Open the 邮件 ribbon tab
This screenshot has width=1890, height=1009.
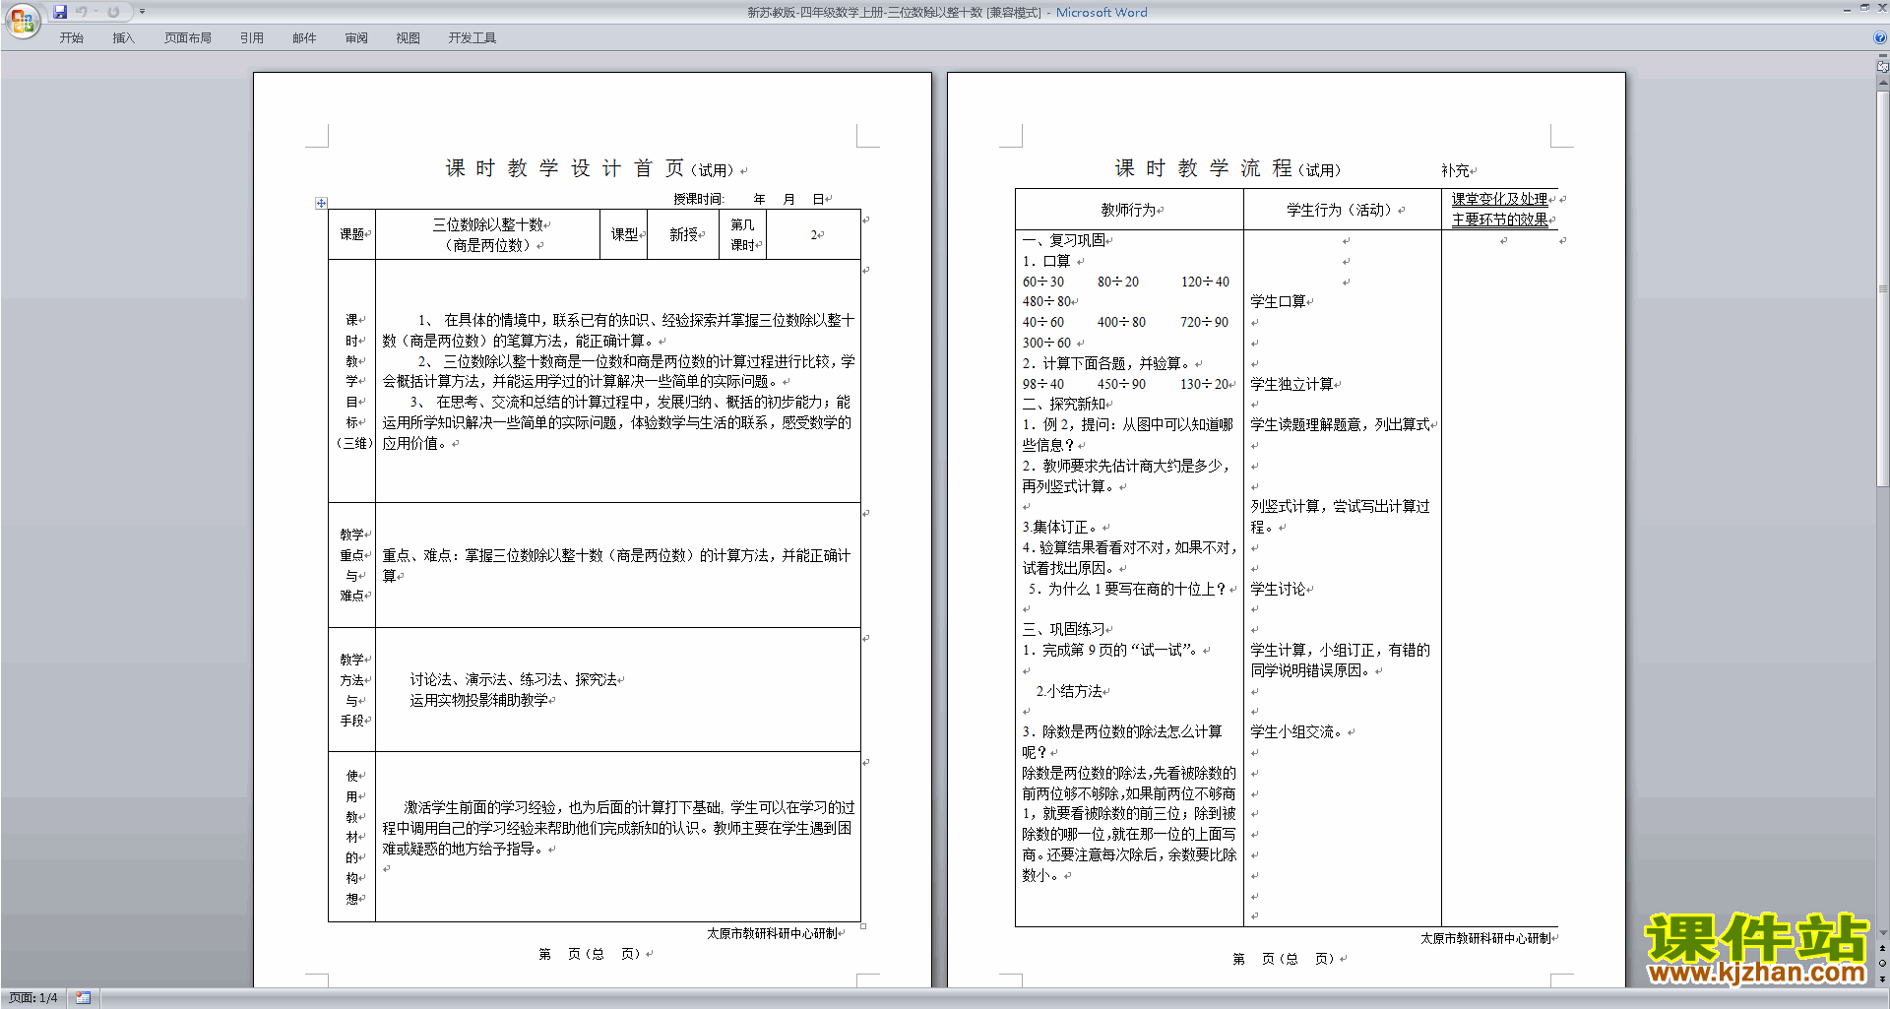coord(304,38)
